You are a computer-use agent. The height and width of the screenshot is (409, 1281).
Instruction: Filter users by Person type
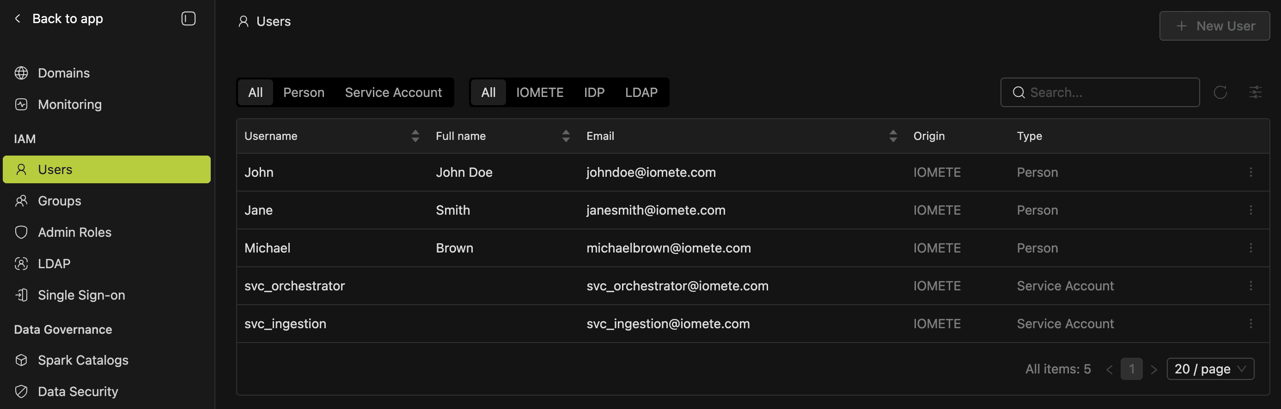303,92
